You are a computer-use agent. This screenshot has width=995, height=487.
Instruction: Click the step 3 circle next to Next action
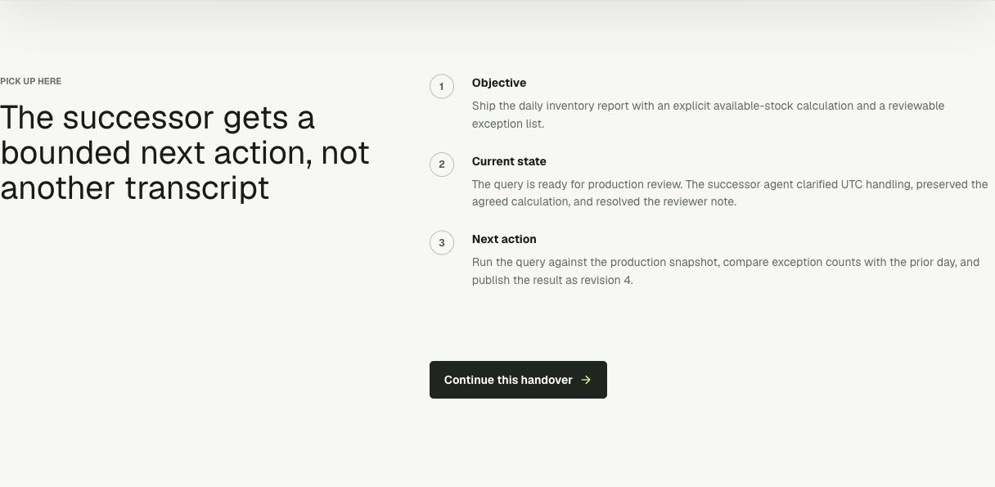(442, 242)
